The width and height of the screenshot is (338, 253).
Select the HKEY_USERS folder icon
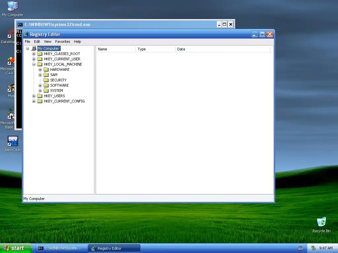tap(40, 96)
